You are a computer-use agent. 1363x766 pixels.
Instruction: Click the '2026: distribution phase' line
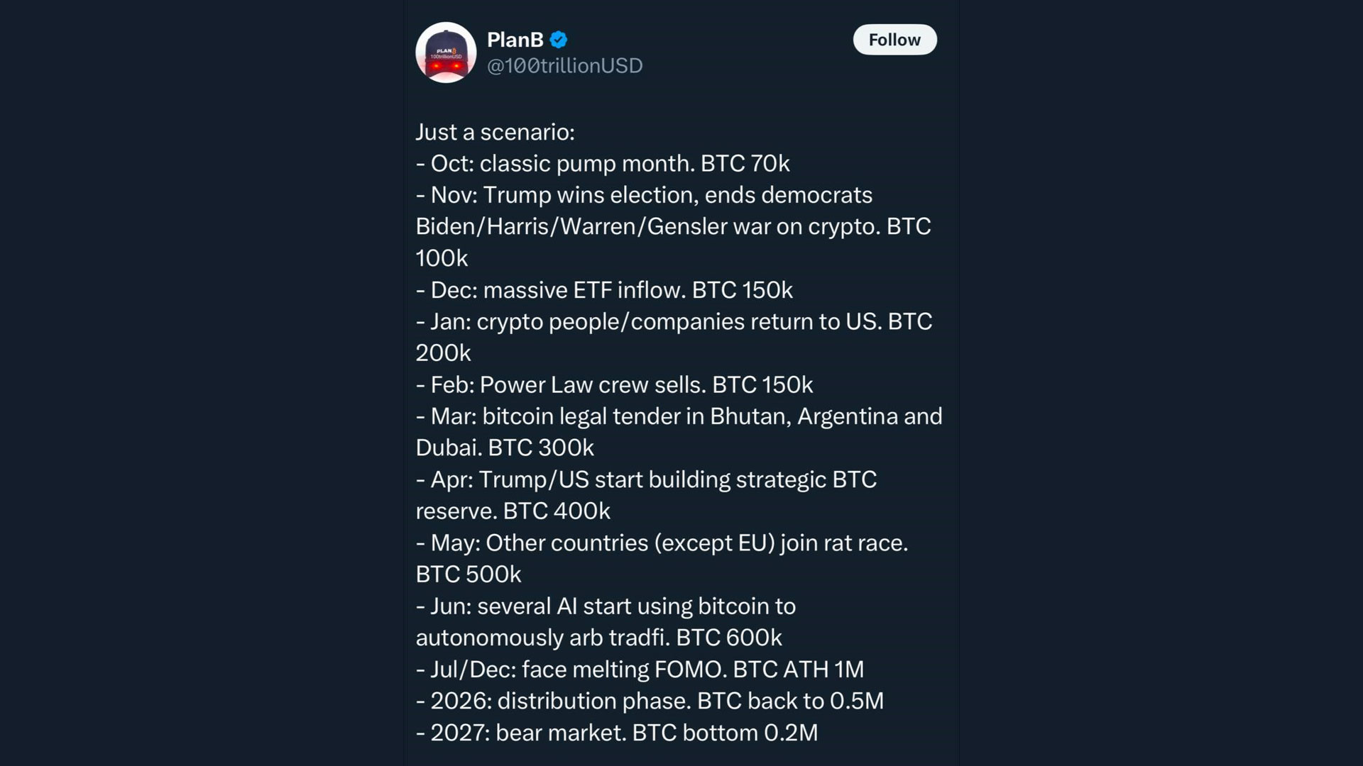(649, 701)
